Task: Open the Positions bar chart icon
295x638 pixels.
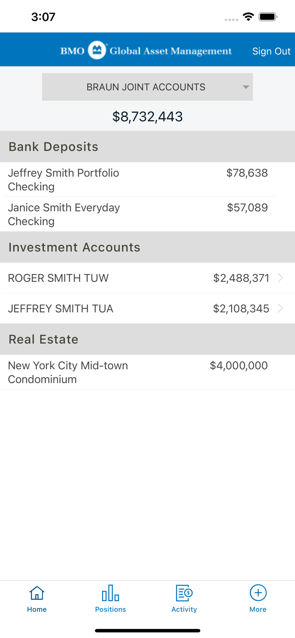Action: click(x=110, y=593)
